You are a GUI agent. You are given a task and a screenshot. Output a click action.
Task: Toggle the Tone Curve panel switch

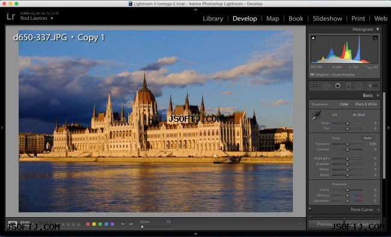[x=310, y=209]
